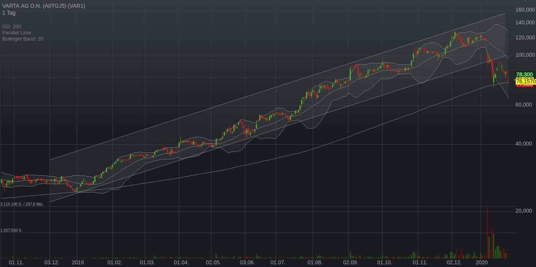Click the 01.11. label at axis start
Image resolution: width=536 pixels, height=267 pixels.
tap(16, 262)
